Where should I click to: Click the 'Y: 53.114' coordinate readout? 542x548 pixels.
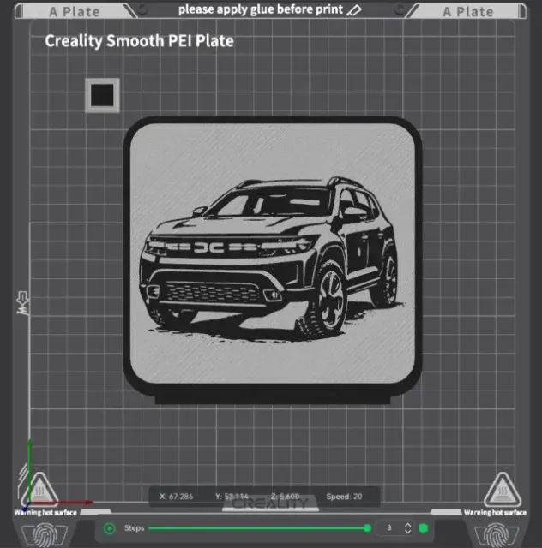pyautogui.click(x=232, y=497)
